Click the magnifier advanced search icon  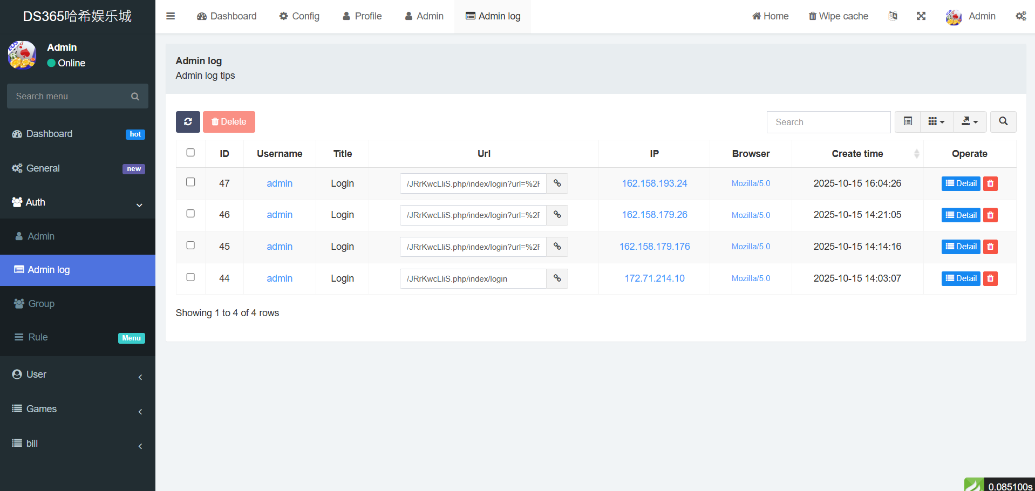[x=1003, y=122]
